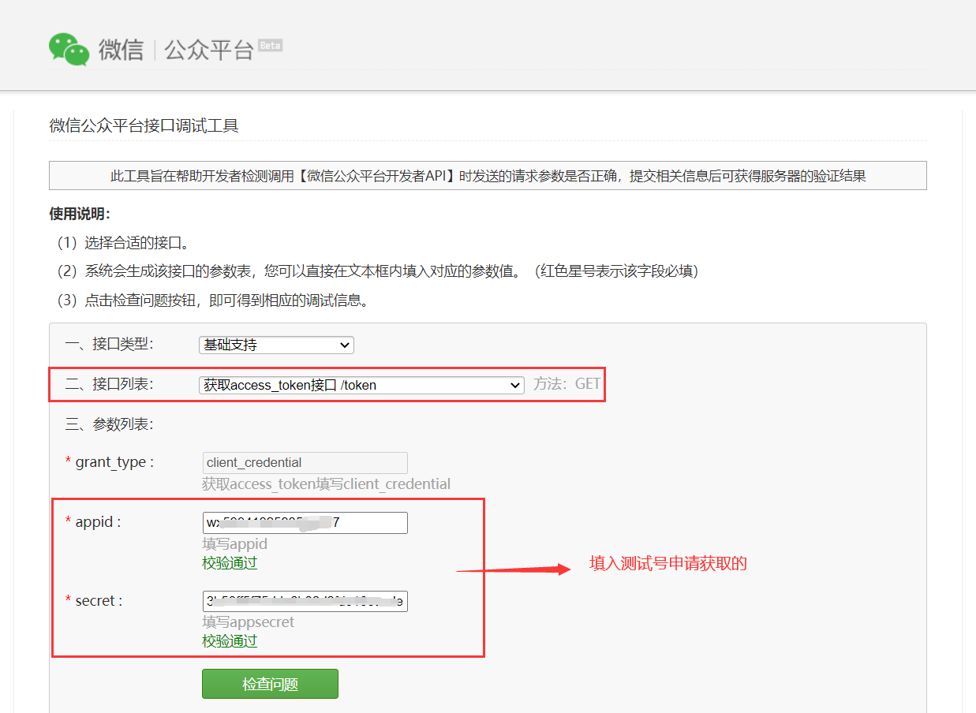Click the WeChat green logo icon
Viewport: 976px width, 713px height.
pyautogui.click(x=69, y=49)
